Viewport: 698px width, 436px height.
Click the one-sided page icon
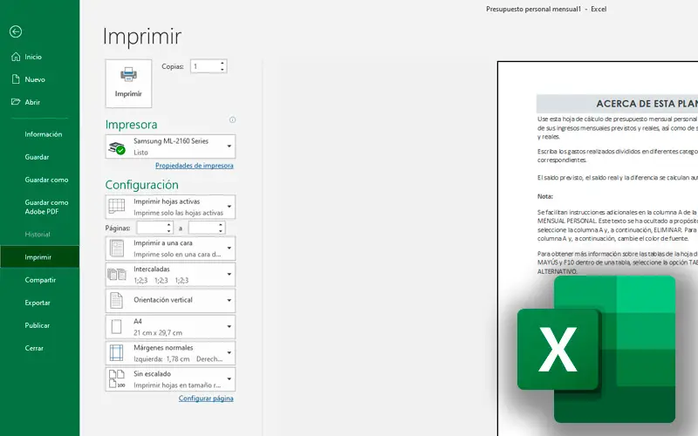(x=117, y=249)
